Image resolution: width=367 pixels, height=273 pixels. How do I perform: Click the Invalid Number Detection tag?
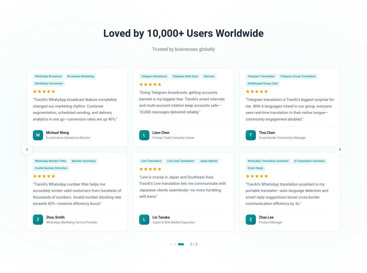tap(51, 168)
